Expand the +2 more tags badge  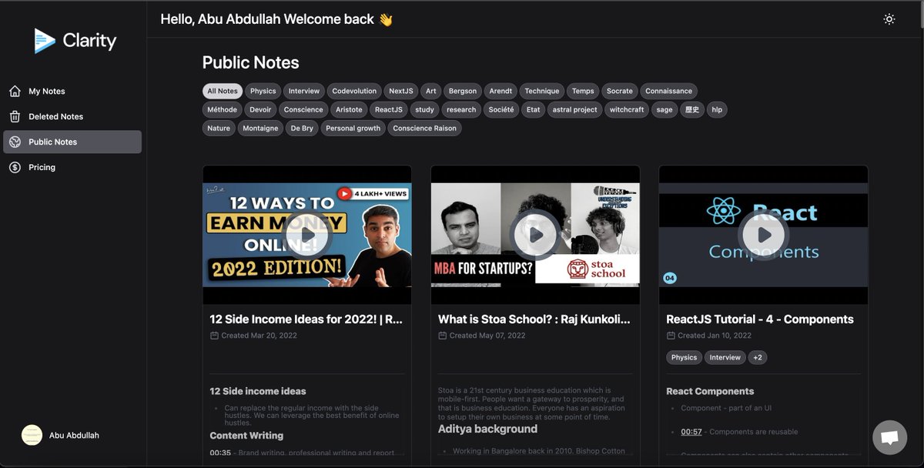tap(758, 357)
